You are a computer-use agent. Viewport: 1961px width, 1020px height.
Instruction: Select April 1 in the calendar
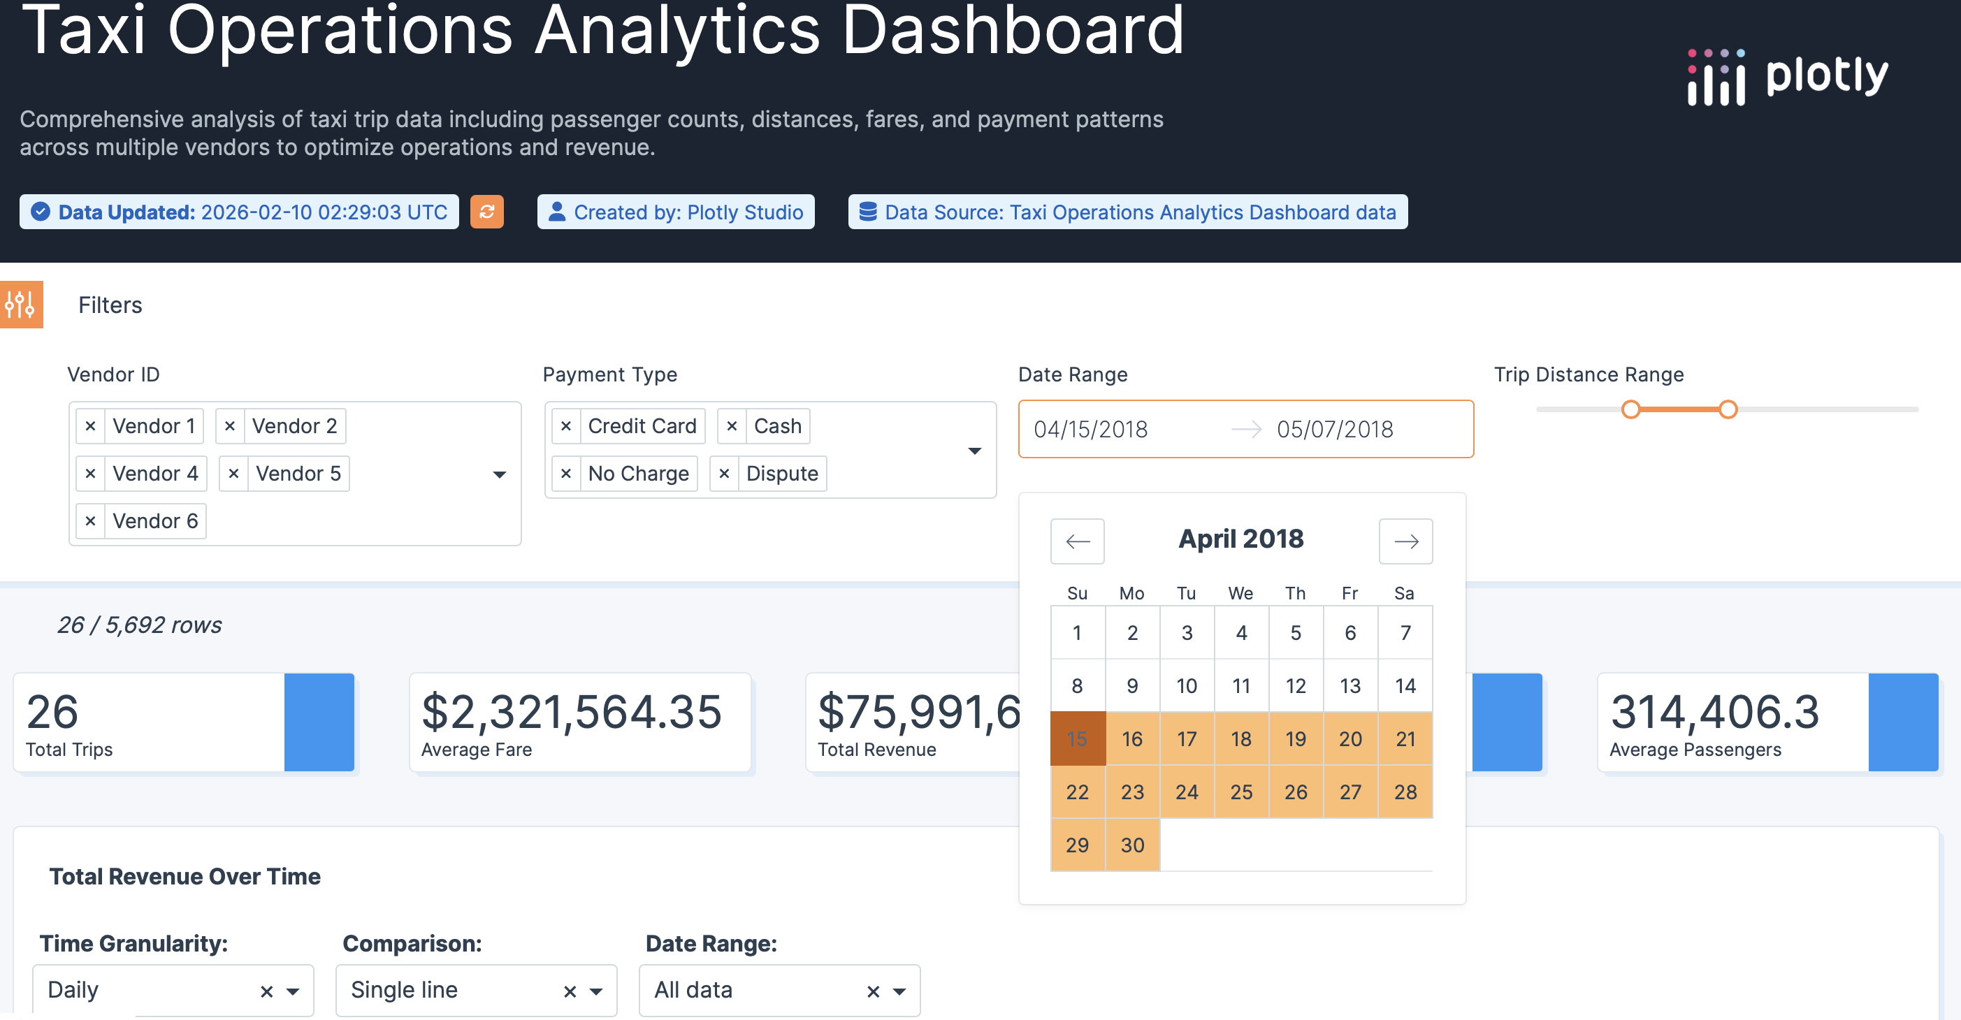(x=1077, y=632)
